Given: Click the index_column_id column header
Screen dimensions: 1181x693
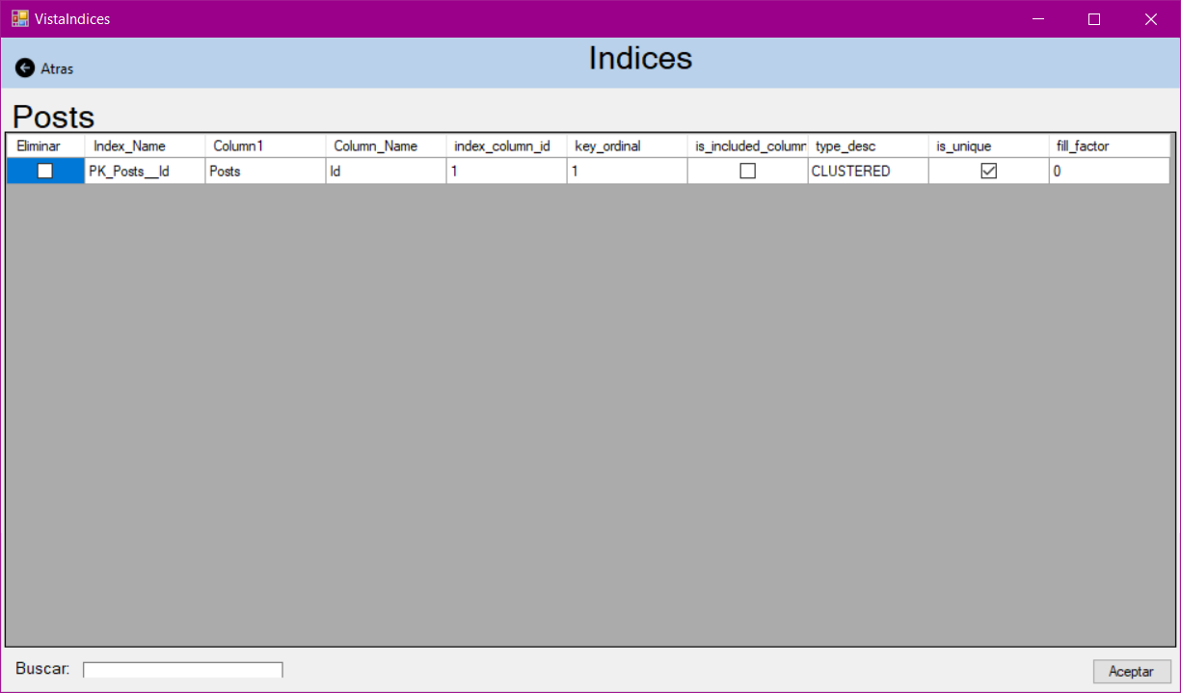Looking at the screenshot, I should pyautogui.click(x=504, y=146).
